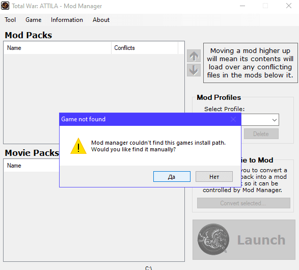Open the Information menu
299x270 pixels.
tap(67, 20)
